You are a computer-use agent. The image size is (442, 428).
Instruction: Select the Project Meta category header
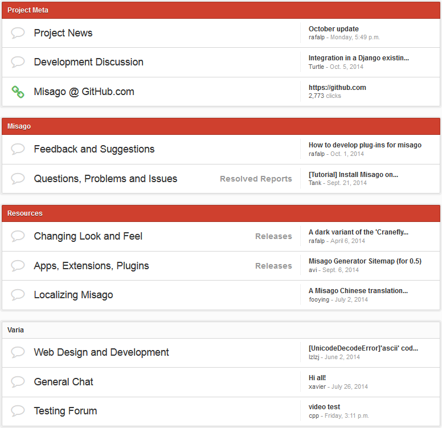pos(28,10)
